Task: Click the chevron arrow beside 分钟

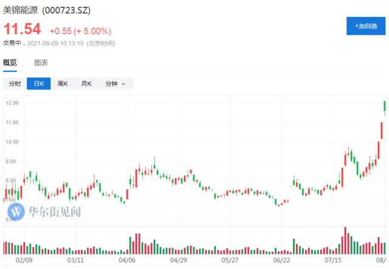Action: click(x=123, y=84)
